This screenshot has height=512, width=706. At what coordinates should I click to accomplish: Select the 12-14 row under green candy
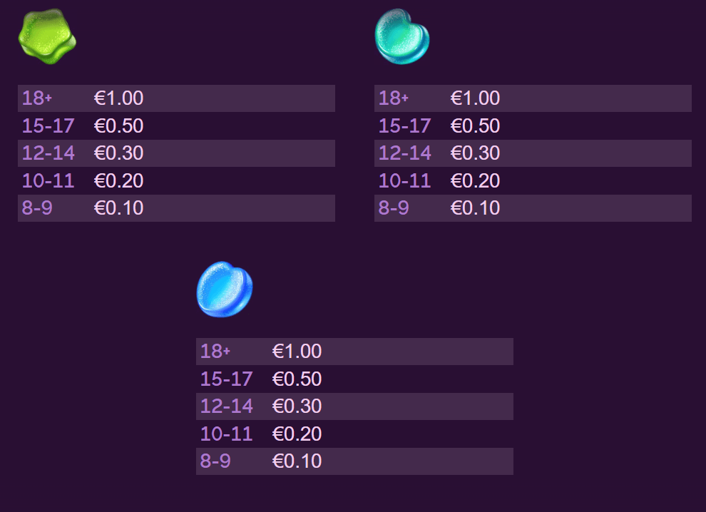click(177, 153)
